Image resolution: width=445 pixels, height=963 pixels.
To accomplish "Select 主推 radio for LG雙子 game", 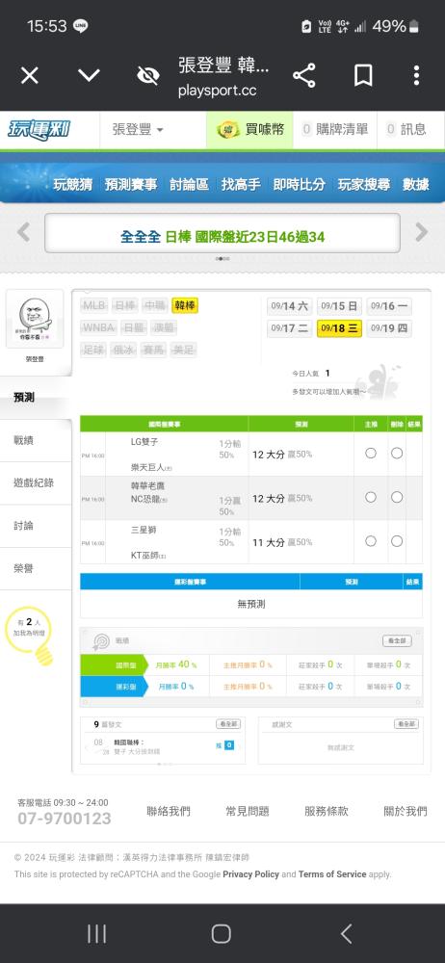I will pos(371,453).
